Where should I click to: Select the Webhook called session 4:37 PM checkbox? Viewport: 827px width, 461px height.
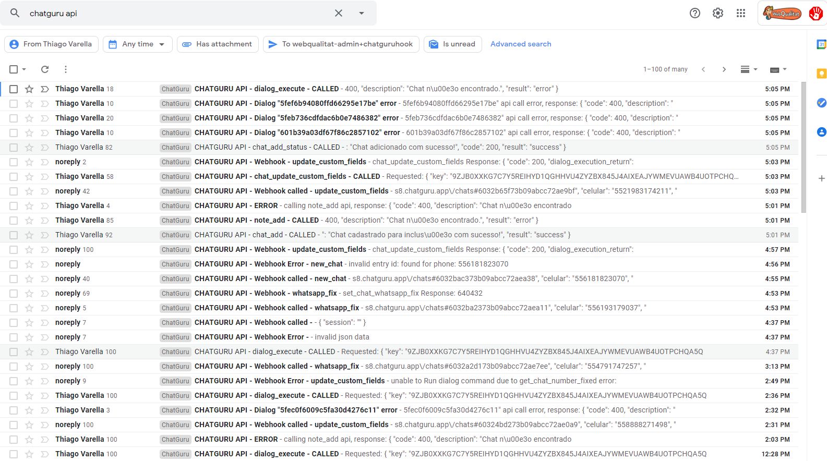point(14,323)
